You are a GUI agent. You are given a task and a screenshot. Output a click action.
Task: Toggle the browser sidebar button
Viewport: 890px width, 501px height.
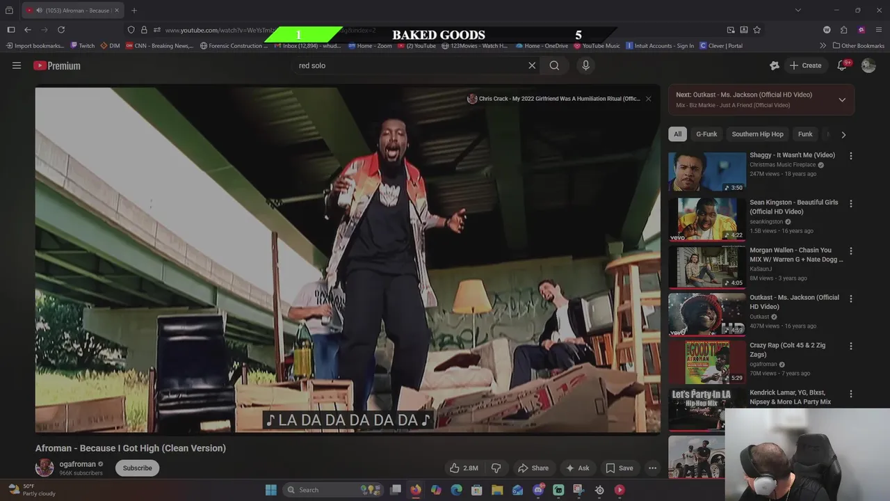click(10, 30)
